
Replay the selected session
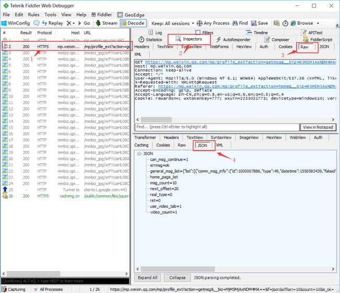(x=52, y=23)
